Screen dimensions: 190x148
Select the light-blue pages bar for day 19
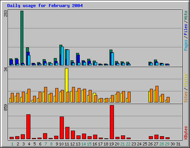[x=112, y=59]
